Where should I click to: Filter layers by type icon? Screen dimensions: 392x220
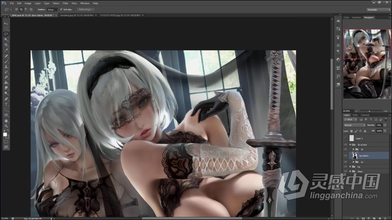pyautogui.click(x=371, y=119)
